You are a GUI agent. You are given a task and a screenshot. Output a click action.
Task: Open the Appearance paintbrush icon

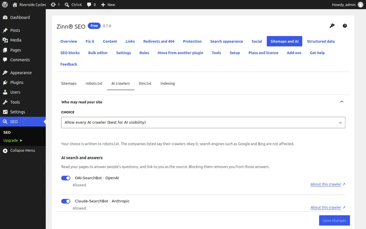pyautogui.click(x=5, y=73)
